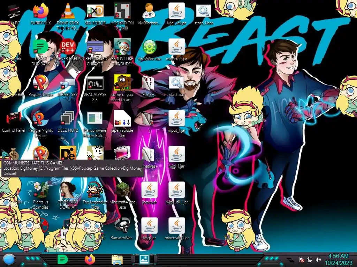Open the japan suicide sim file
The image size is (357, 267).
pos(122,119)
